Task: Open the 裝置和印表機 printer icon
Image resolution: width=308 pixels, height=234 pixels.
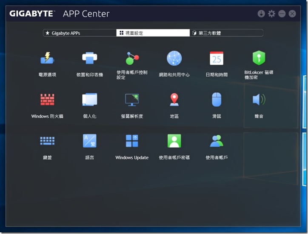Action: pyautogui.click(x=90, y=58)
